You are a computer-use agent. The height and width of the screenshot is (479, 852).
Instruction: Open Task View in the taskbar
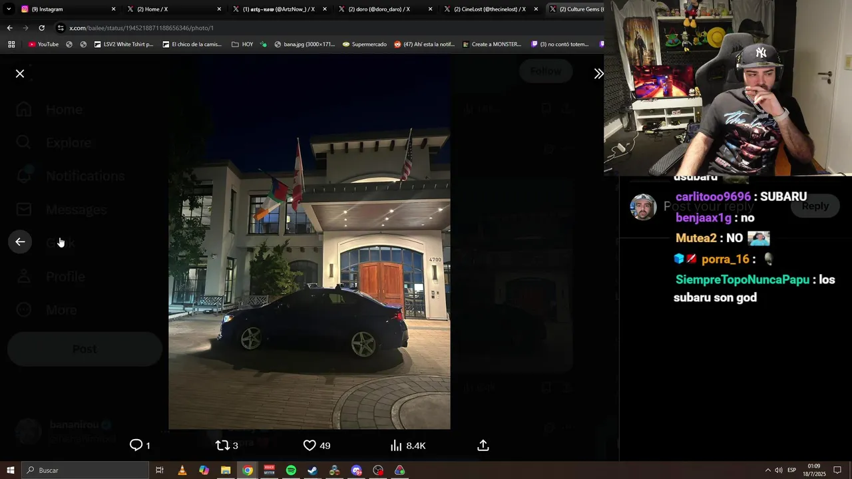160,470
